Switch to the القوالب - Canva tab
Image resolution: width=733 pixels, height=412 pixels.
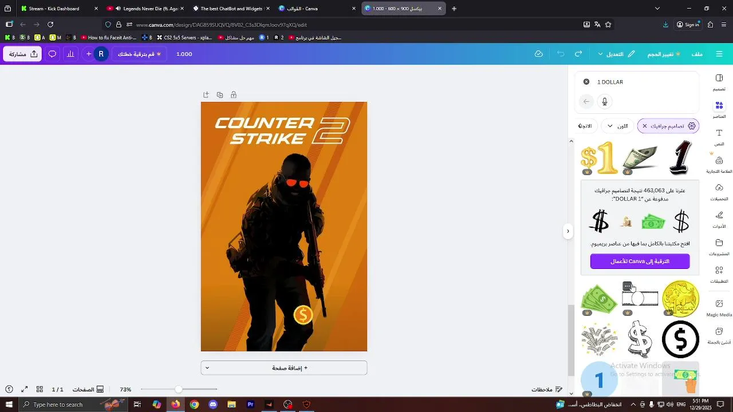pos(317,9)
